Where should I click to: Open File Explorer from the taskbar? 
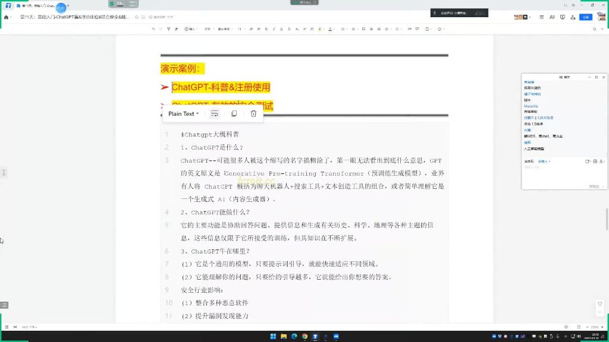pyautogui.click(x=284, y=336)
